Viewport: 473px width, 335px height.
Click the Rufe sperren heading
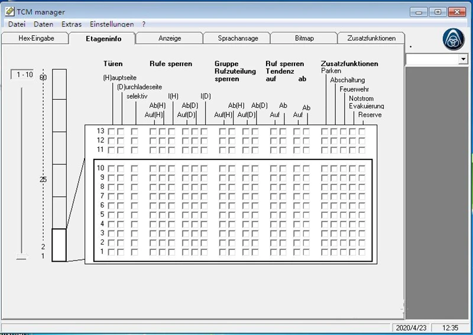[171, 64]
